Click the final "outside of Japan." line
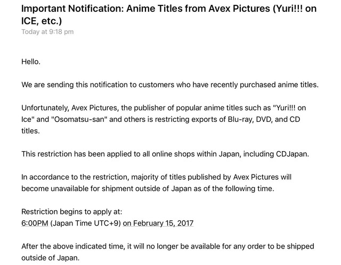 coord(51,258)
